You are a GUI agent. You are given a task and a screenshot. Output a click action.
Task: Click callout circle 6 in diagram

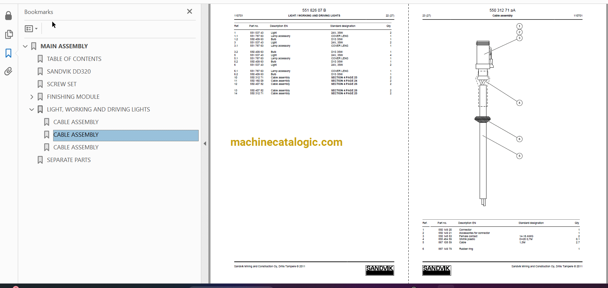pyautogui.click(x=520, y=139)
